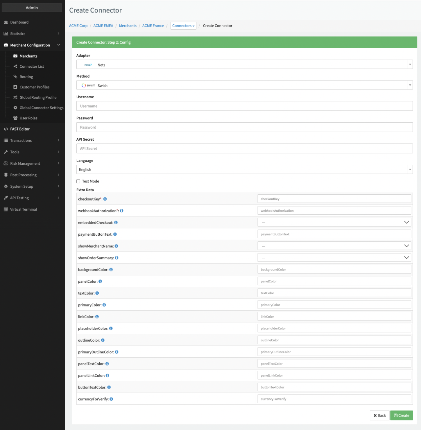Open the Adapter dropdown showing Nets
Image resolution: width=421 pixels, height=430 pixels.
pos(244,65)
